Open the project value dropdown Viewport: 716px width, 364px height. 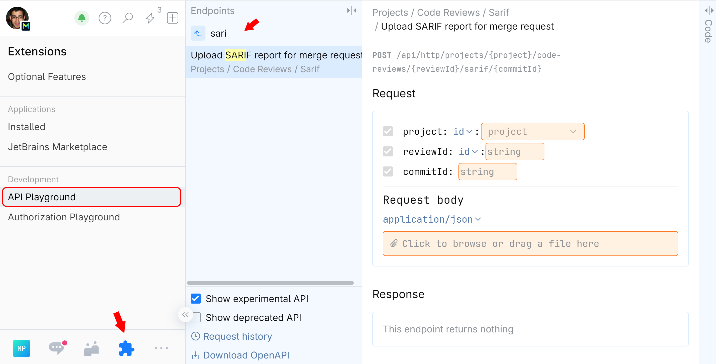tap(532, 132)
